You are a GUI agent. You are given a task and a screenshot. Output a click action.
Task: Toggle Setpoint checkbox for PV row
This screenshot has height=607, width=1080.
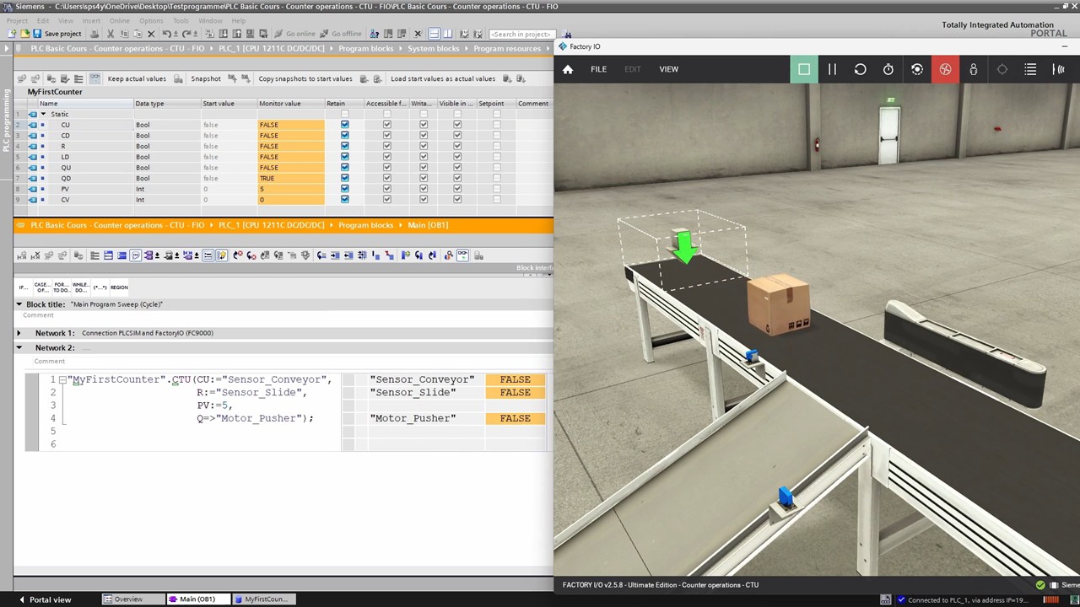(x=496, y=189)
